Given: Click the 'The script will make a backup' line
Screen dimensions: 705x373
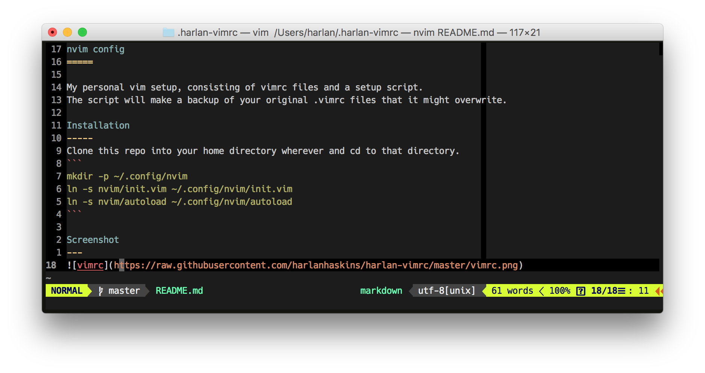Looking at the screenshot, I should coord(287,100).
